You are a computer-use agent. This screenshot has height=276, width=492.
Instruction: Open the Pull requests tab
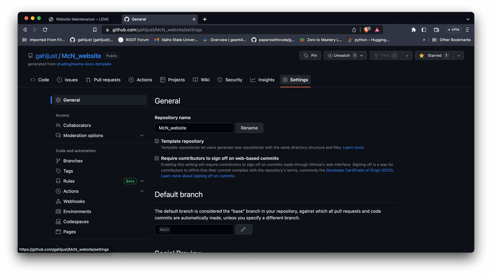coord(103,80)
